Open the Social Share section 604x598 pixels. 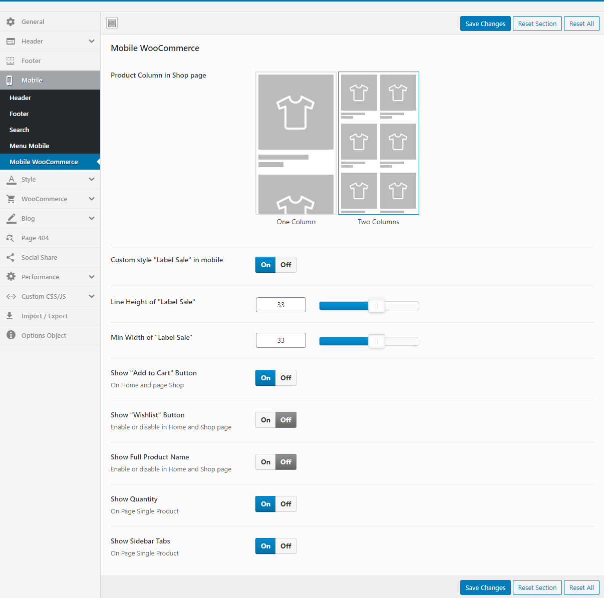(x=50, y=257)
